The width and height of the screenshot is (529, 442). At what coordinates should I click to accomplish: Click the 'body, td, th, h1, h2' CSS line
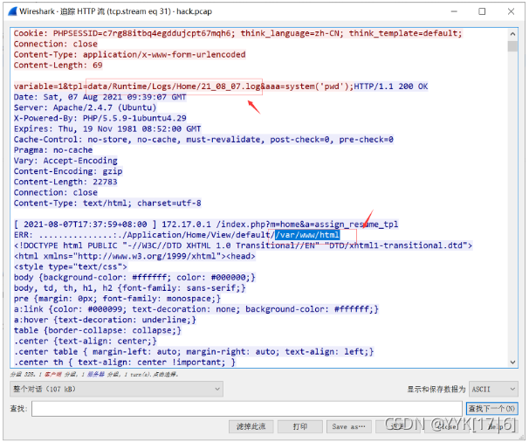pyautogui.click(x=129, y=288)
